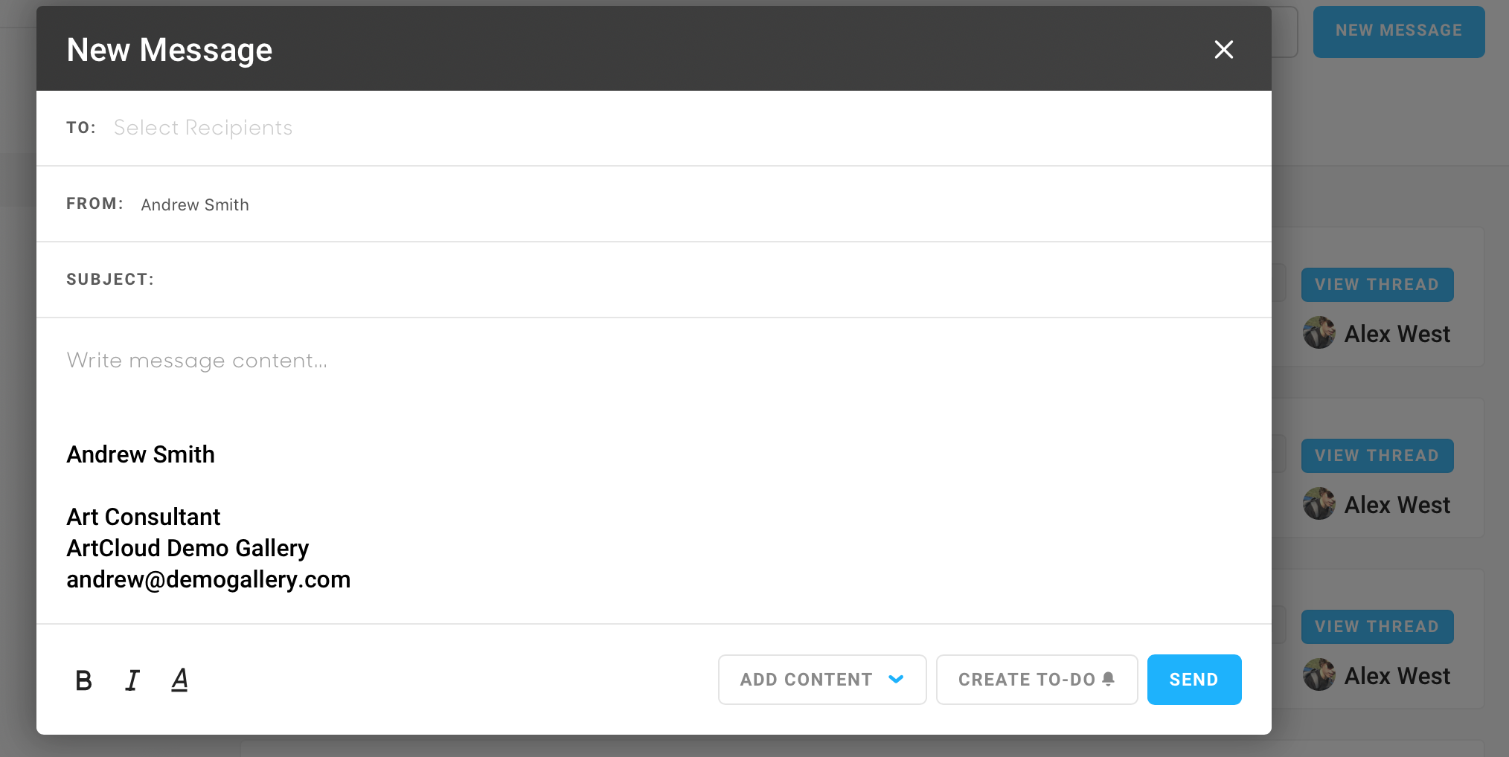
Task: Click the From sender Andrew Smith
Action: (x=195, y=204)
